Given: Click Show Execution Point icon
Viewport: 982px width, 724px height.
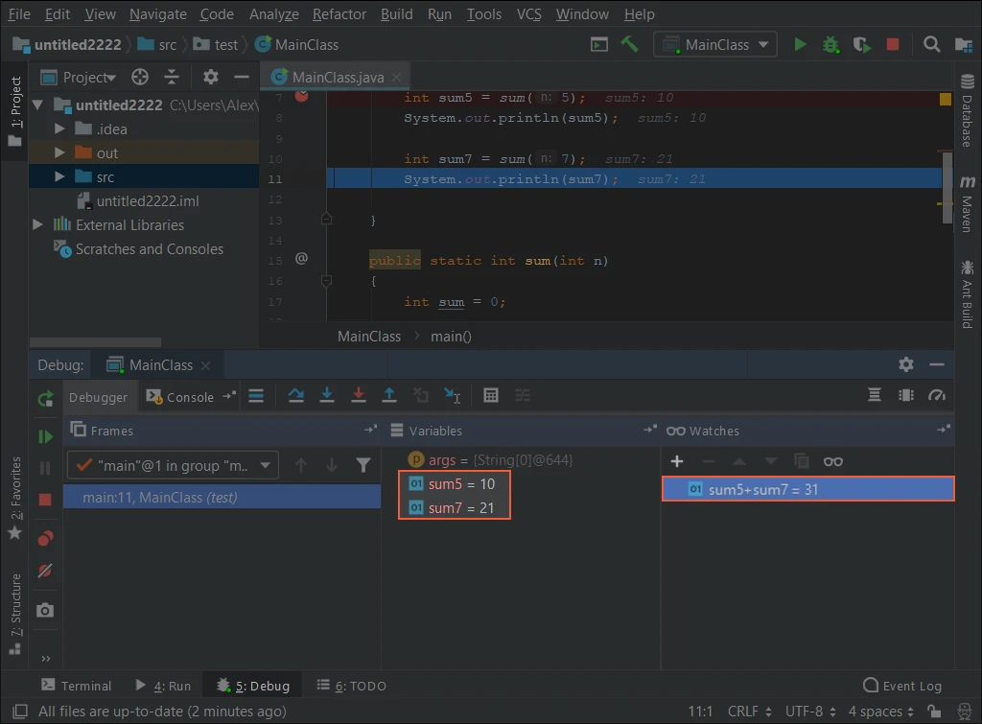Looking at the screenshot, I should [256, 395].
